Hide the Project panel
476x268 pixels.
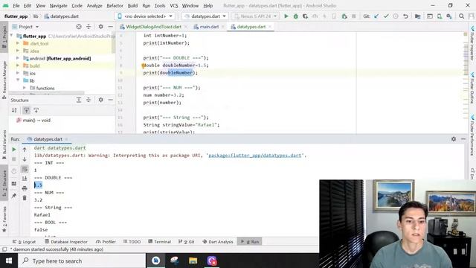pyautogui.click(x=111, y=27)
